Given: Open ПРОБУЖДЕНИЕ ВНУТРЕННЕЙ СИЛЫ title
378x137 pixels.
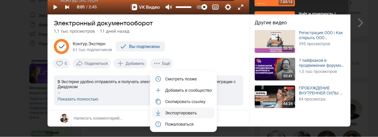Looking at the screenshot, I should pos(320,90).
